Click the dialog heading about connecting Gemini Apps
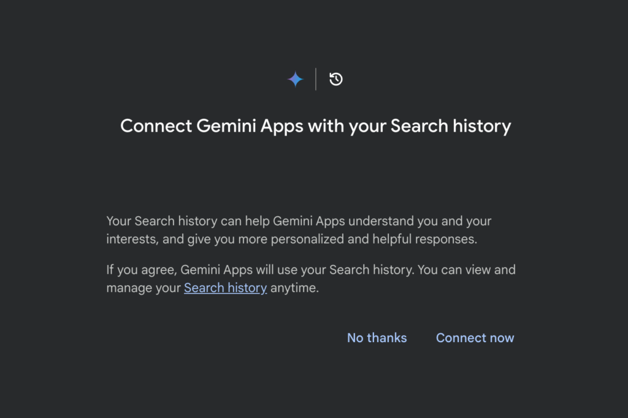This screenshot has height=418, width=628. click(316, 126)
